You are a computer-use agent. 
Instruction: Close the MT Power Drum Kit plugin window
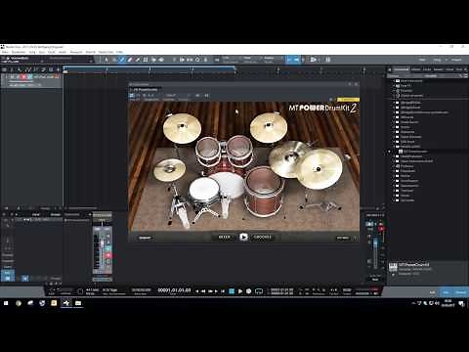[356, 84]
